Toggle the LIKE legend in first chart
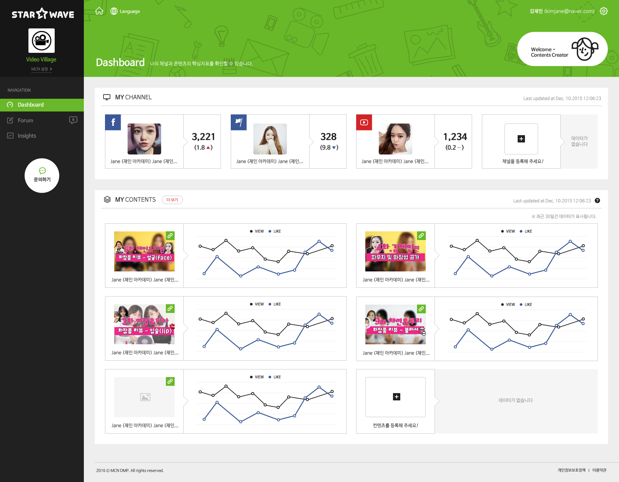The width and height of the screenshot is (619, 482). (275, 231)
